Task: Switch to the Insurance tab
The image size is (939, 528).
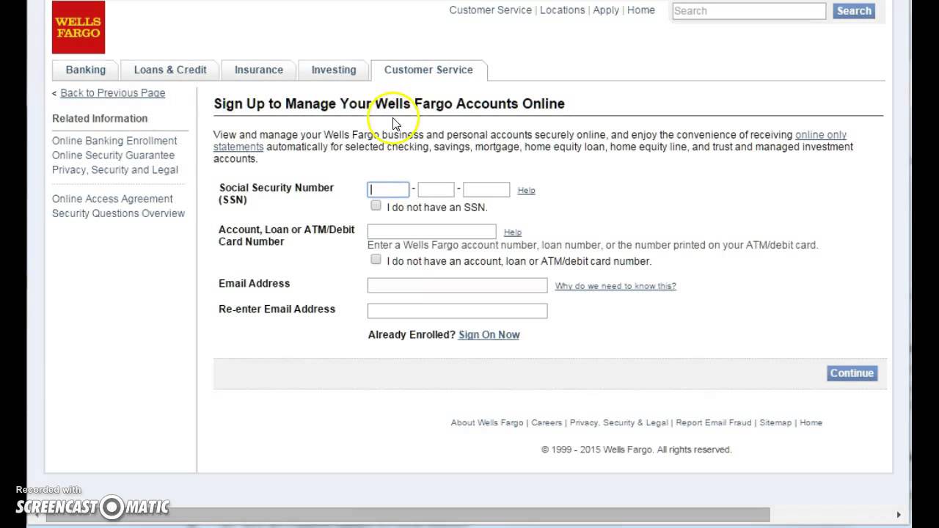Action: click(x=259, y=70)
